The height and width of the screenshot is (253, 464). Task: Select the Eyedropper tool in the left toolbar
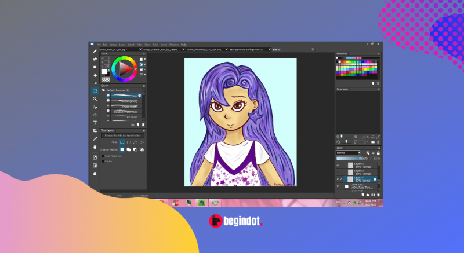(x=95, y=139)
